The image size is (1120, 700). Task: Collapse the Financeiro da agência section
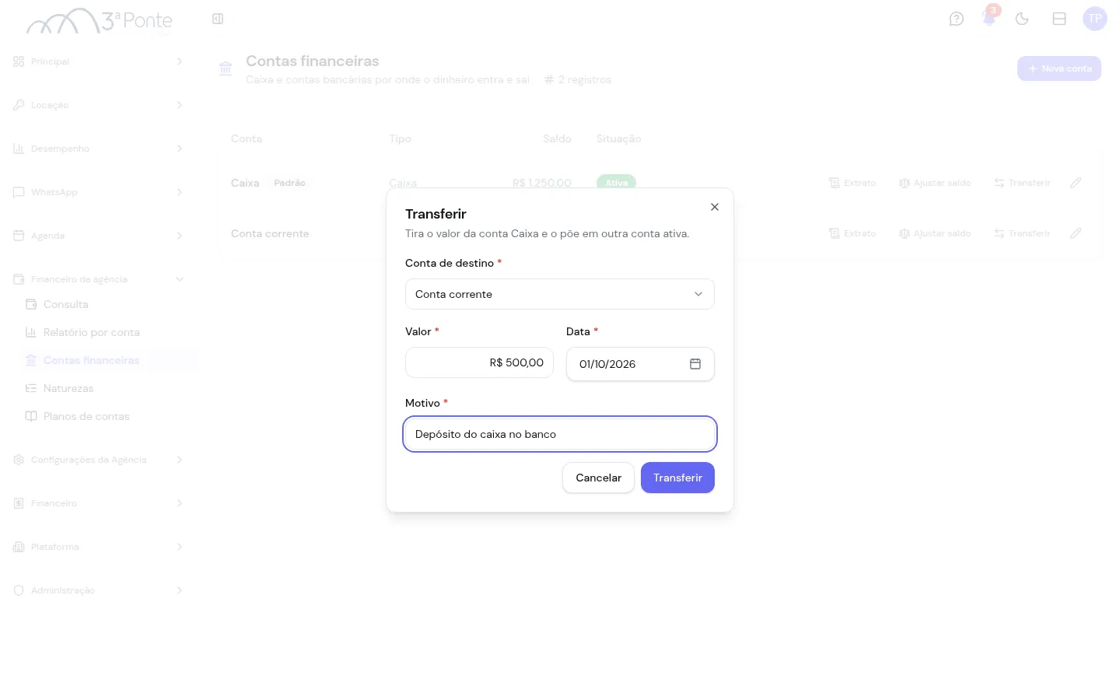click(100, 279)
